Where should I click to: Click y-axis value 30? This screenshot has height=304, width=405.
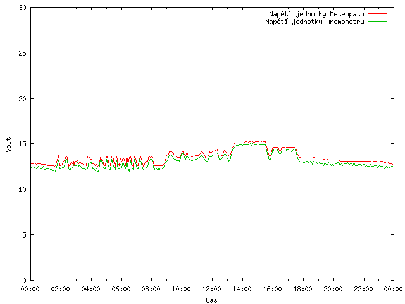[23, 8]
